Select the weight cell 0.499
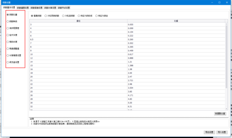The height and width of the screenshot is (138, 232). [x=176, y=51]
